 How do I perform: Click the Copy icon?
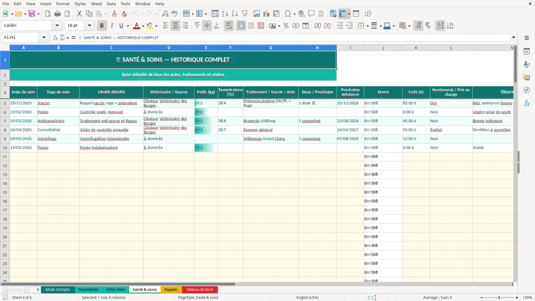(89, 14)
